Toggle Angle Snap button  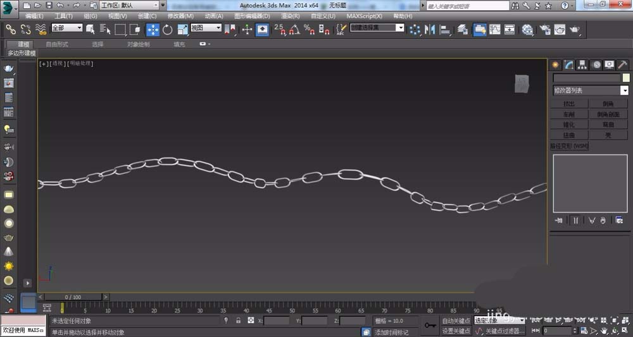tap(294, 30)
